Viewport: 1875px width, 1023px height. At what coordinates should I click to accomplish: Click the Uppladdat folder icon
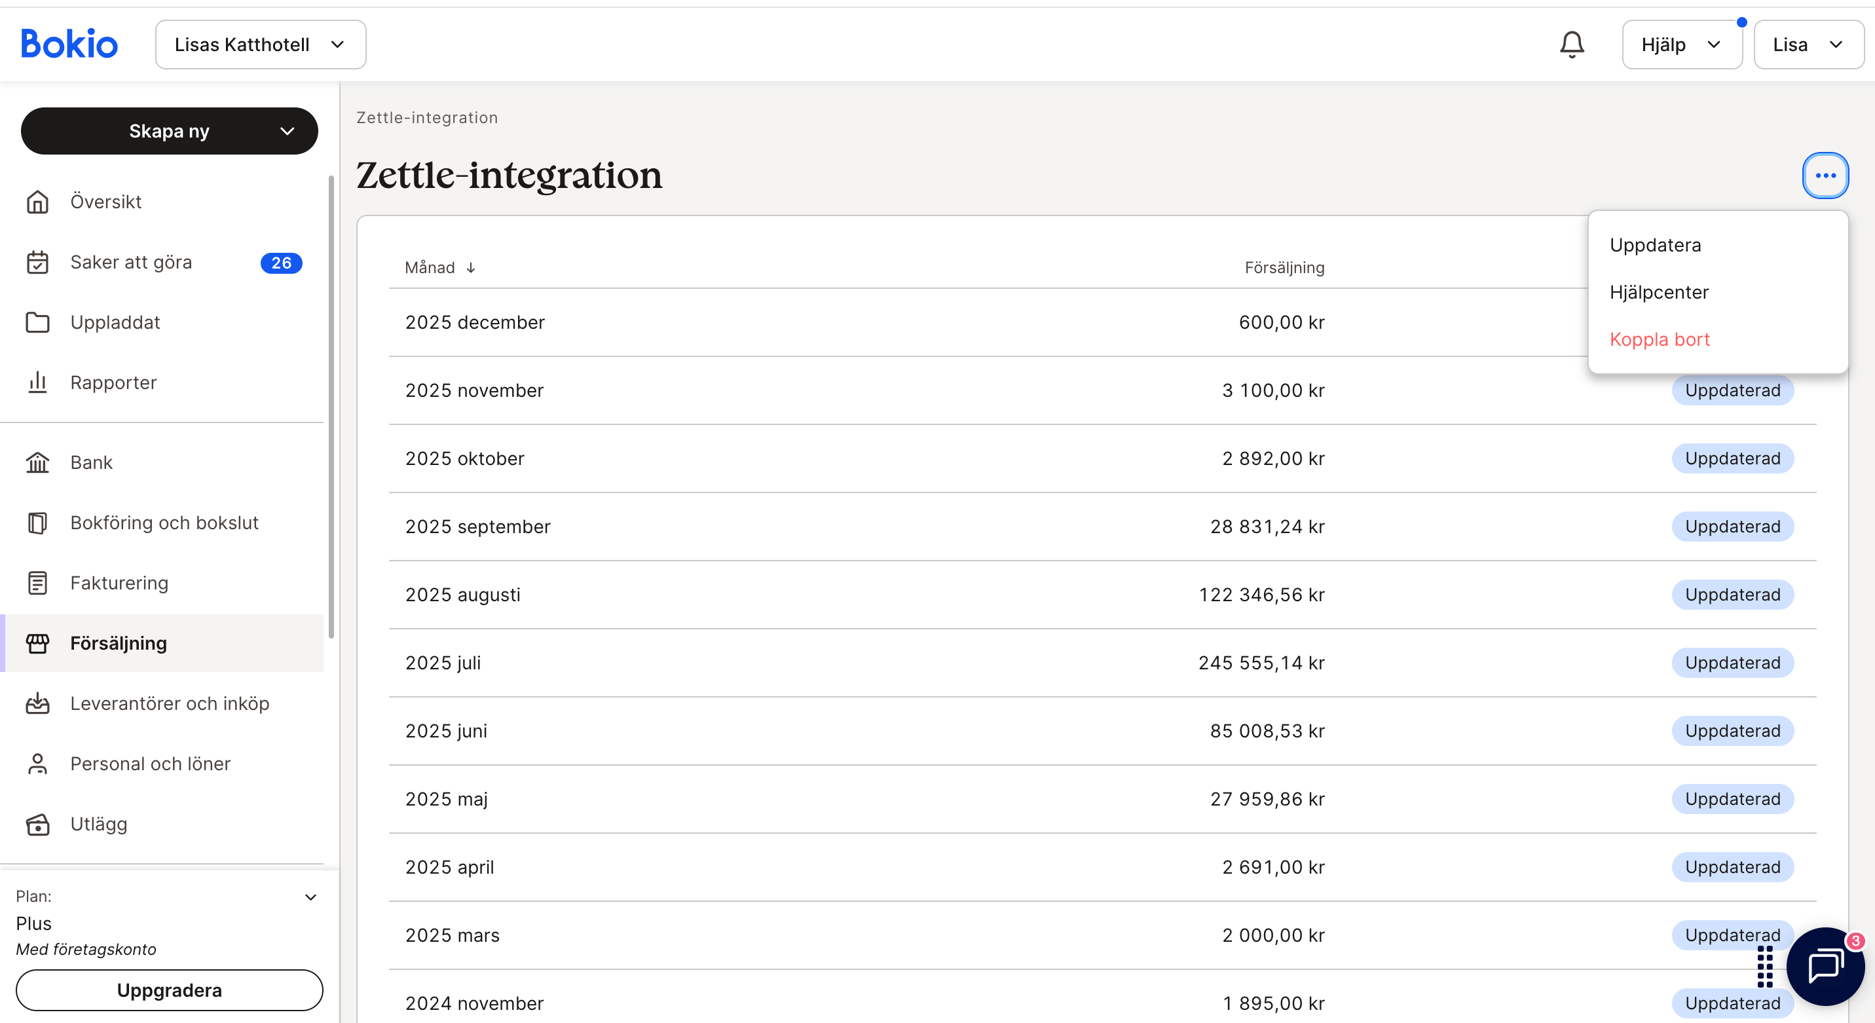tap(37, 322)
